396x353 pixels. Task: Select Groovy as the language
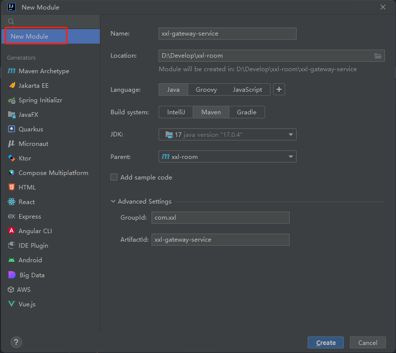click(x=206, y=90)
